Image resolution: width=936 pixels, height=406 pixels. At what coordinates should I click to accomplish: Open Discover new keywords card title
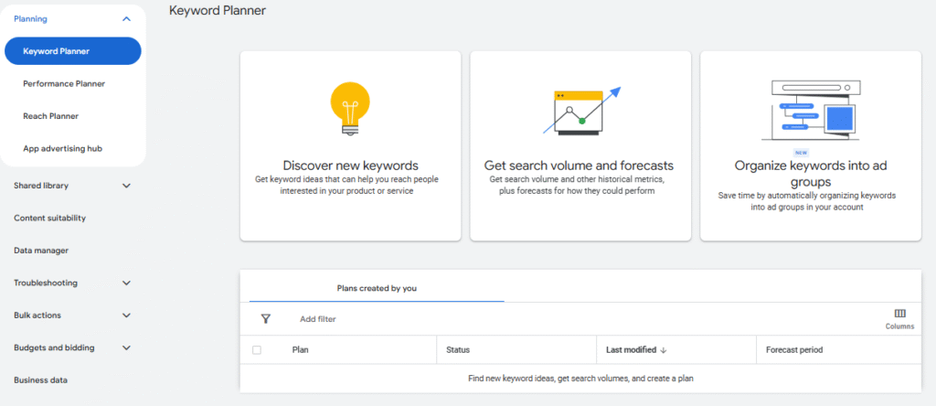coord(350,166)
